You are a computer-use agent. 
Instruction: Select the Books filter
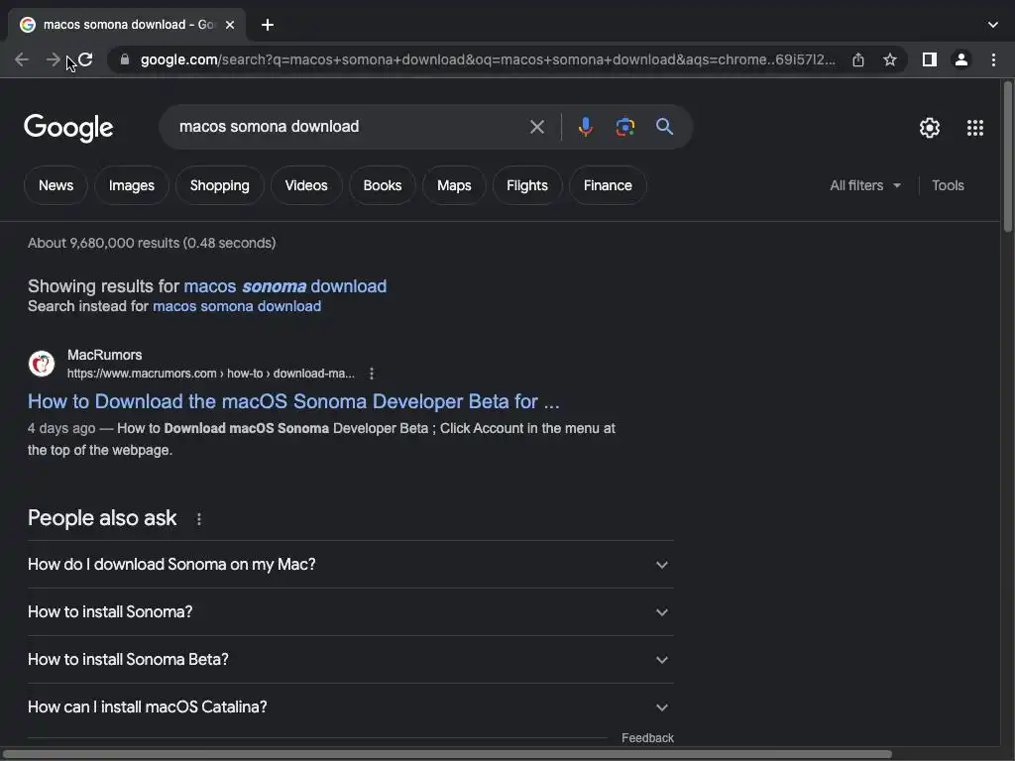coord(382,185)
